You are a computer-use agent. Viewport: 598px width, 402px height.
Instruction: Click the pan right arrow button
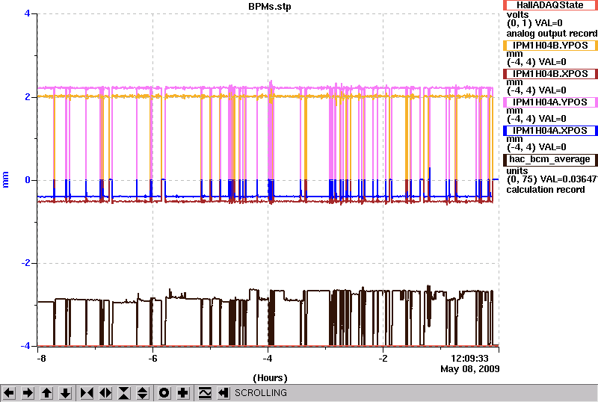click(28, 393)
